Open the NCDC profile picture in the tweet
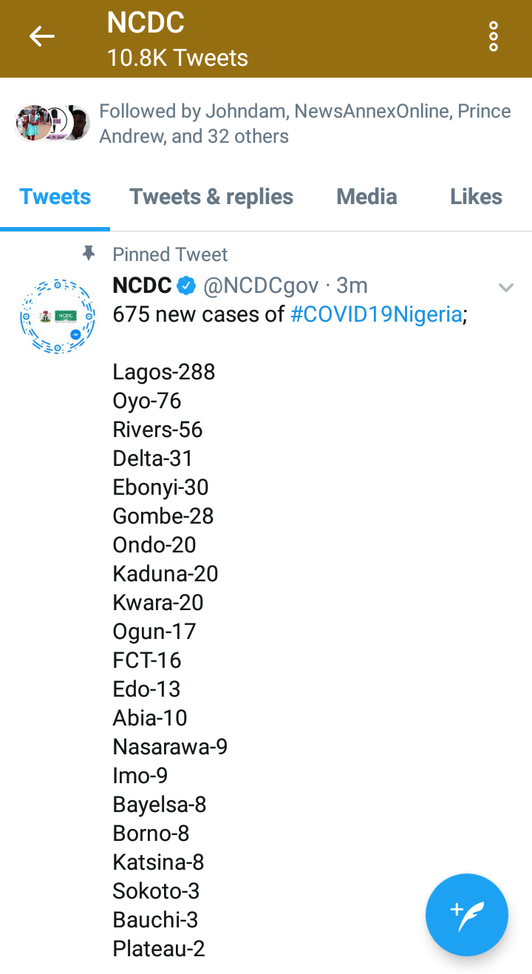532x974 pixels. click(58, 316)
